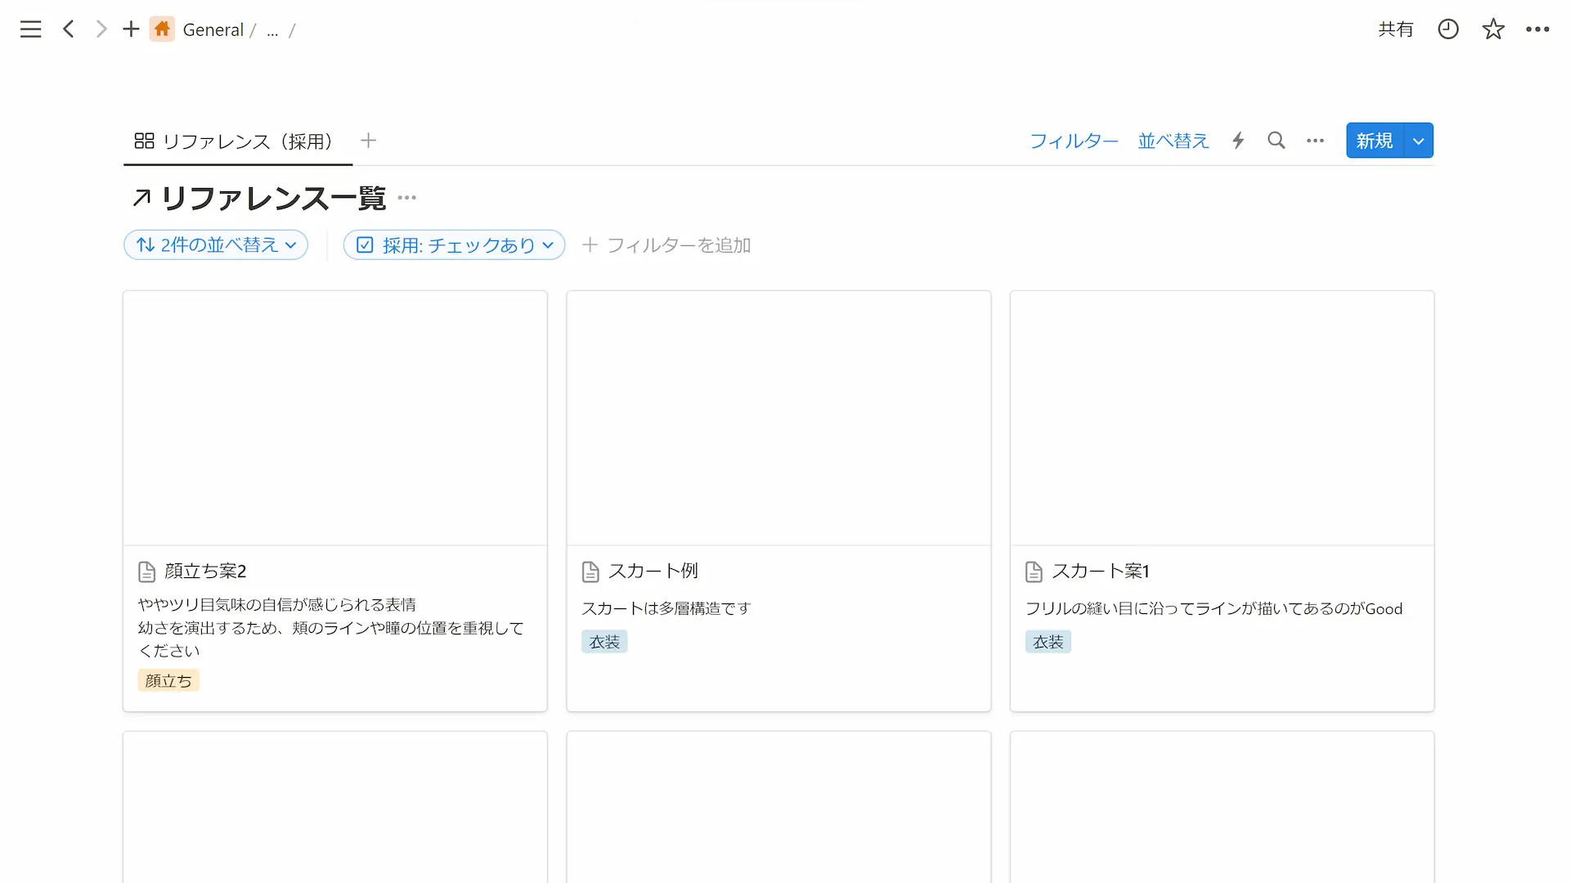The image size is (1570, 883).
Task: Open スカート例 card cover image
Action: coord(778,418)
